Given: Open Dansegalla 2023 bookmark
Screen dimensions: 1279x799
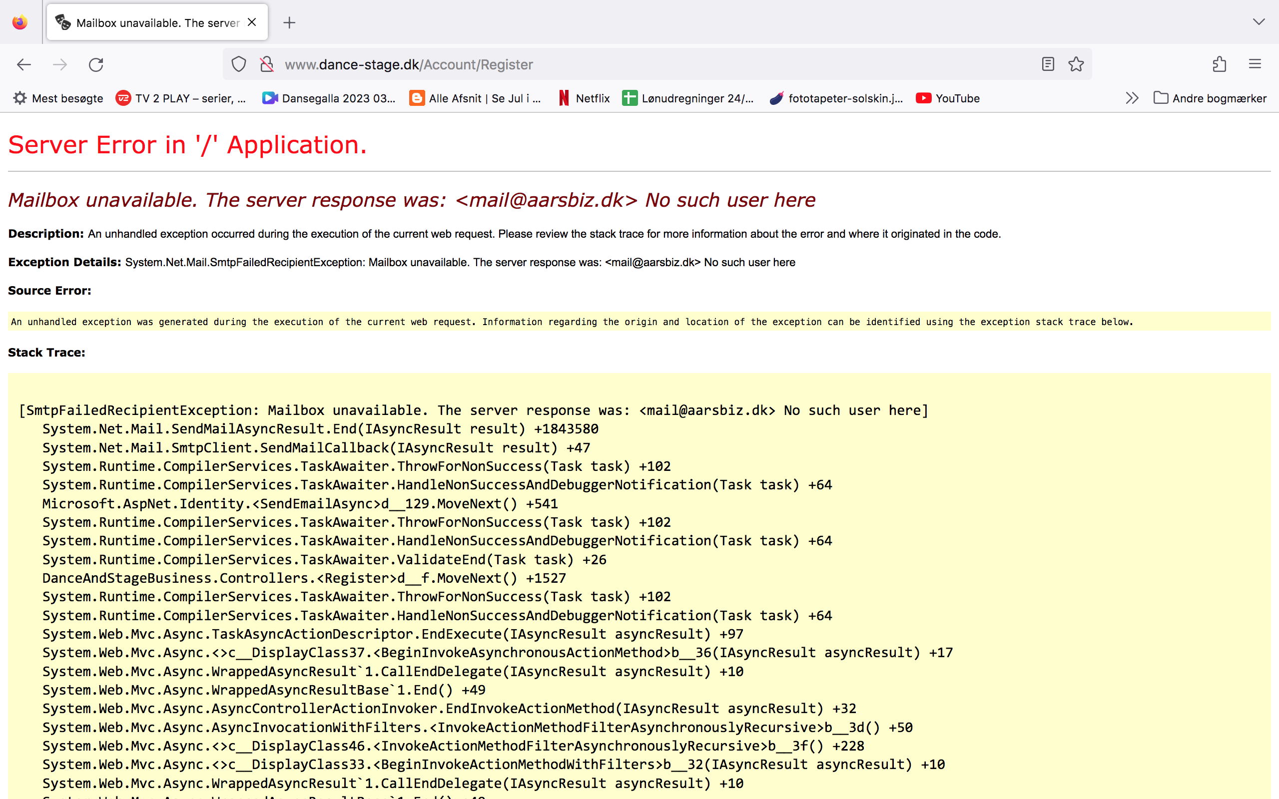Looking at the screenshot, I should click(329, 98).
